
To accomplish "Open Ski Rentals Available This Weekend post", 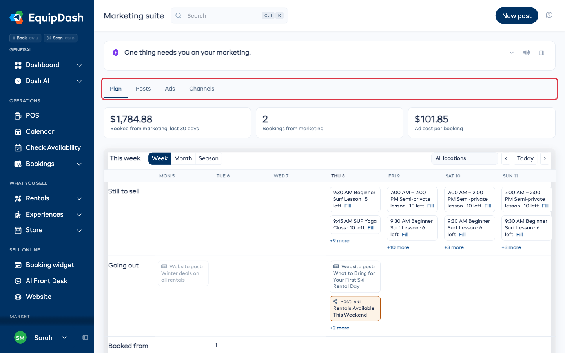I will (x=355, y=308).
